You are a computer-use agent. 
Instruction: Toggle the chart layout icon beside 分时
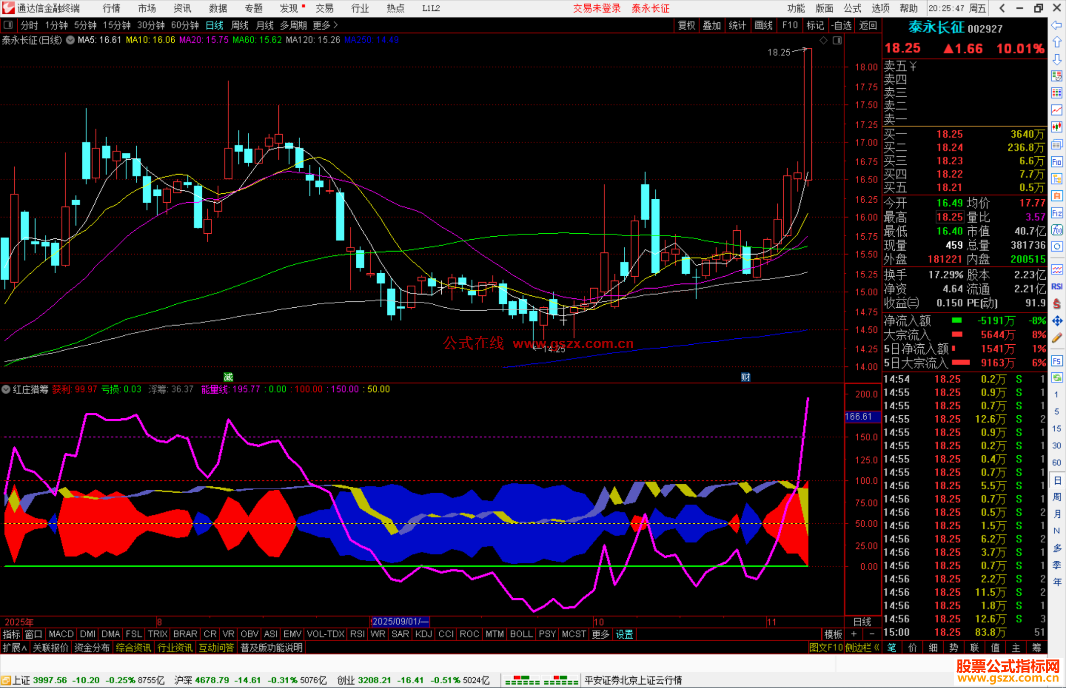[8, 25]
